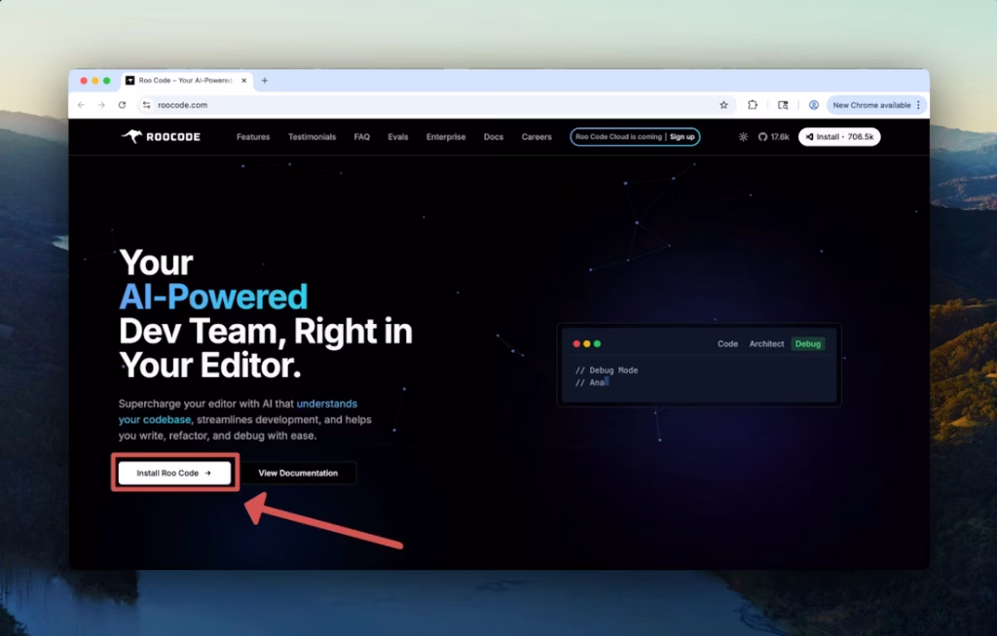Open the Chrome extensions puzzle icon

(x=753, y=105)
